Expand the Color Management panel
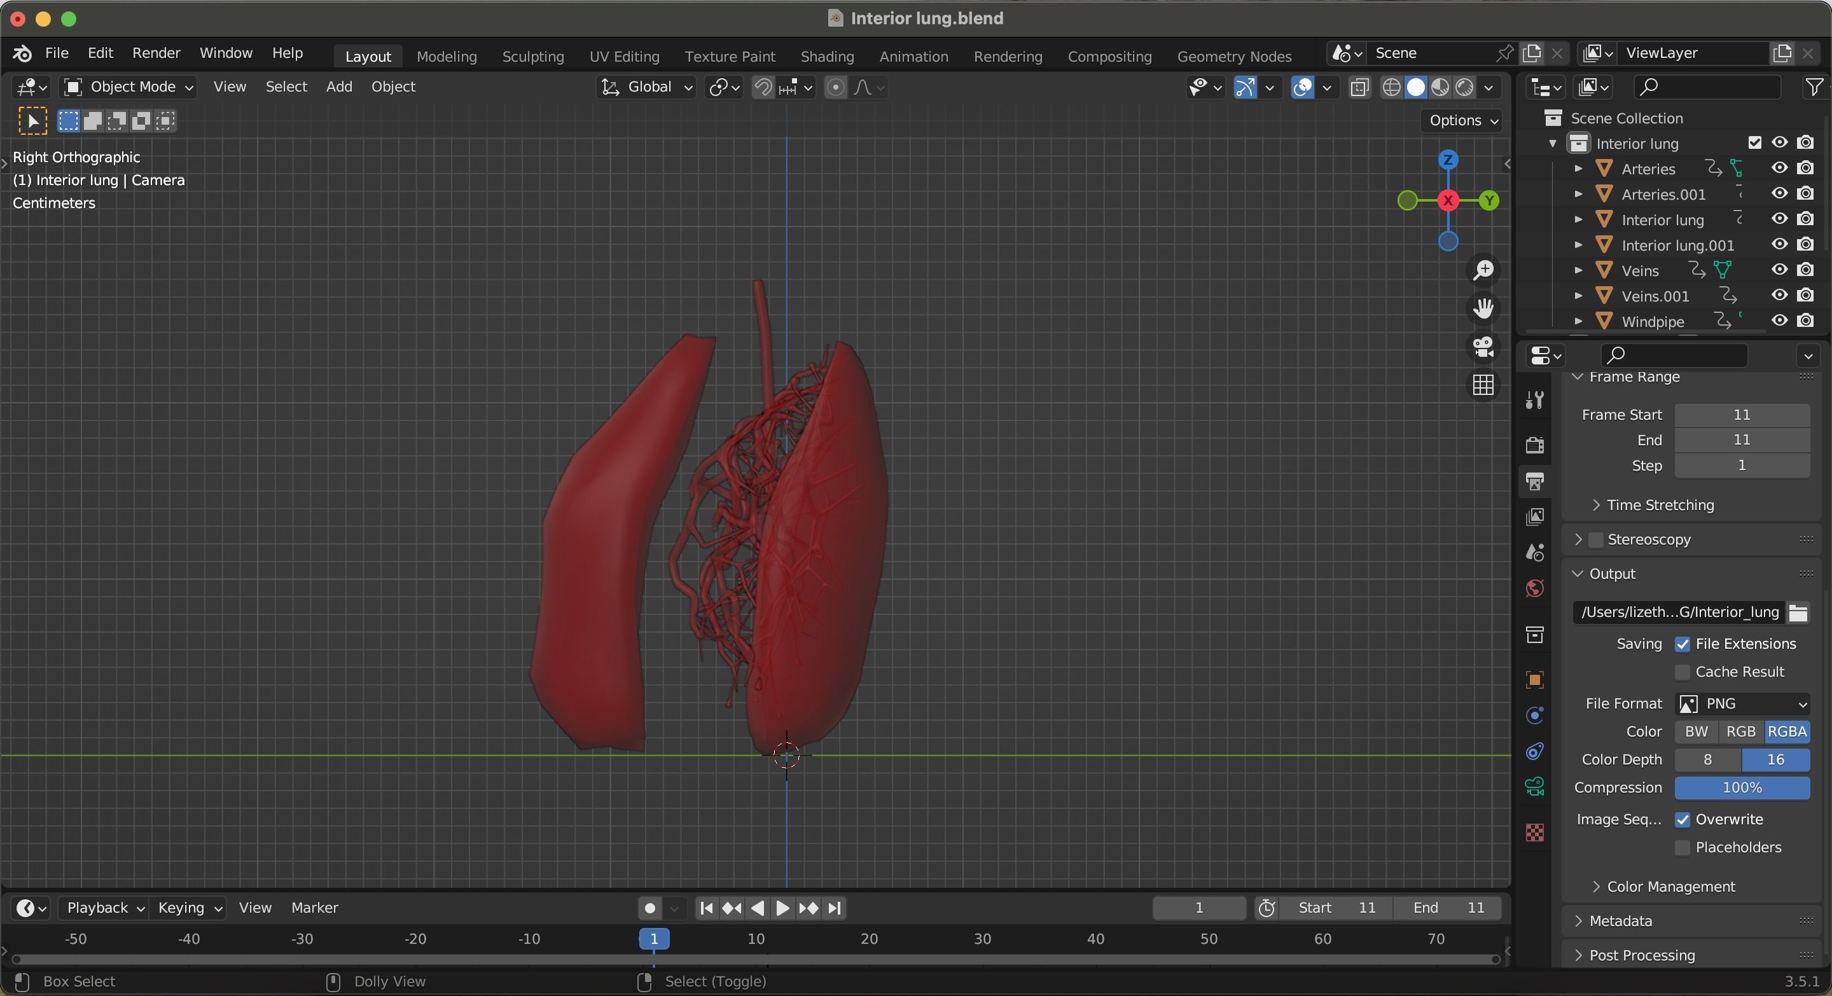Viewport: 1832px width, 996px height. point(1670,887)
